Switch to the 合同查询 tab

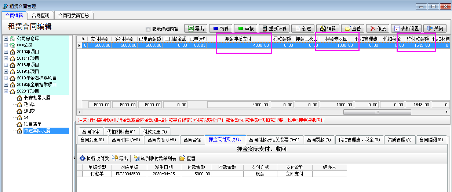click(x=40, y=15)
